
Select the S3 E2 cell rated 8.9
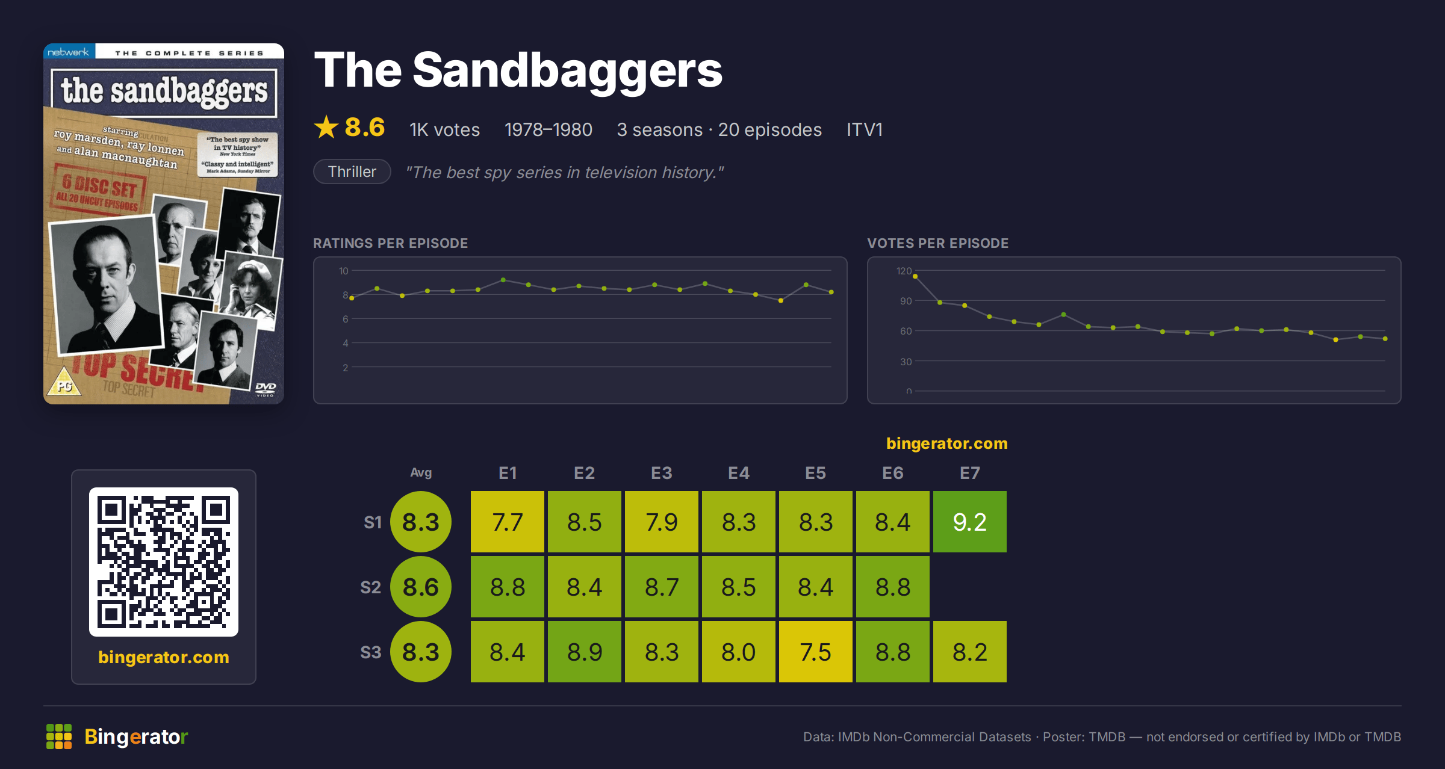[585, 652]
